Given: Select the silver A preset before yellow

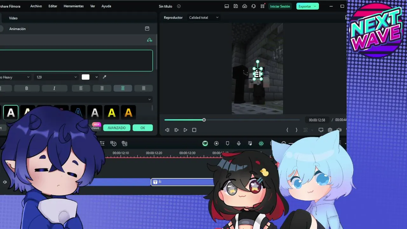Looking at the screenshot, I should coord(95,113).
